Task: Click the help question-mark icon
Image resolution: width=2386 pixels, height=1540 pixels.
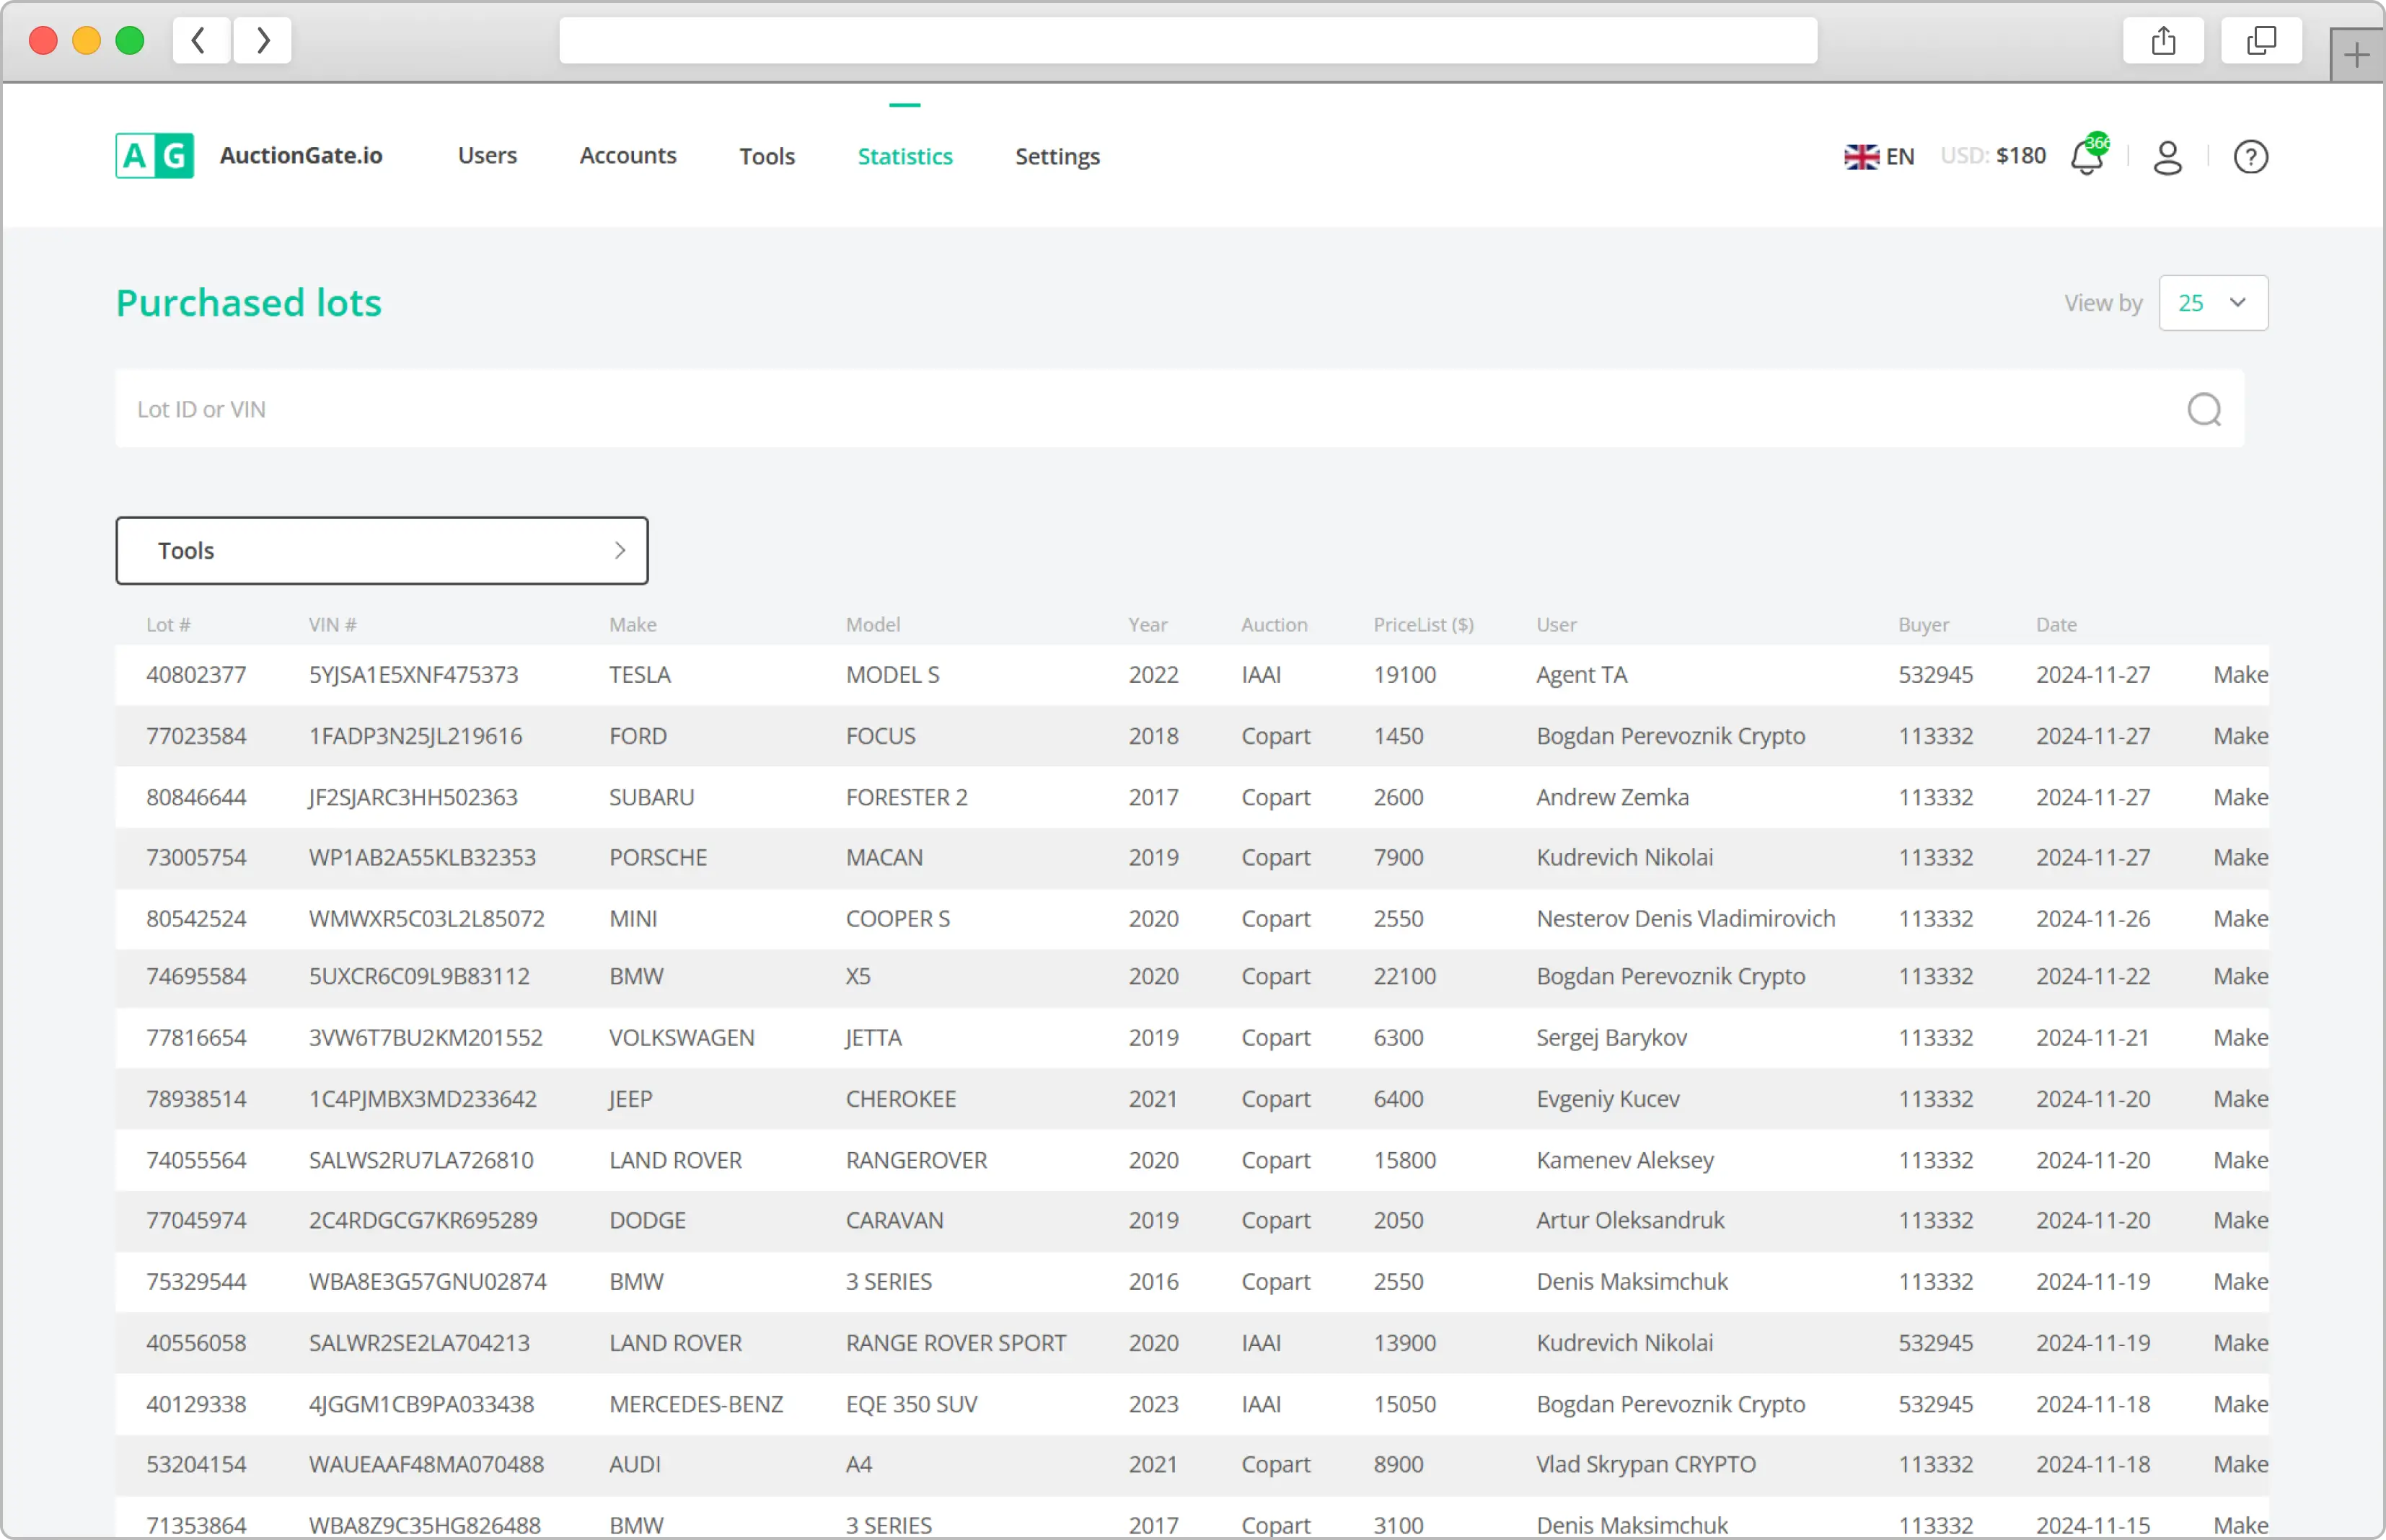Action: tap(2250, 156)
